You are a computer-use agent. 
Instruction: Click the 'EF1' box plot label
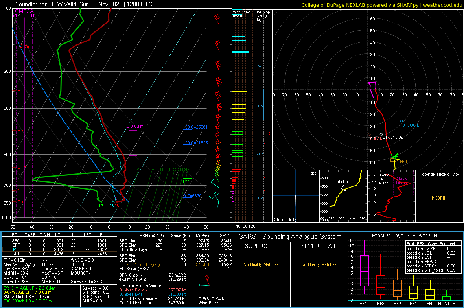pos(413,304)
